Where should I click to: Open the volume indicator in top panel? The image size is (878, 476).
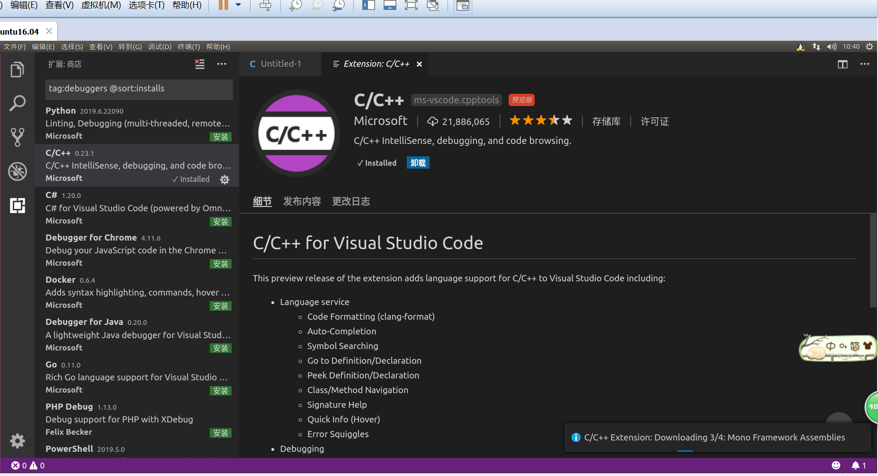click(x=832, y=46)
